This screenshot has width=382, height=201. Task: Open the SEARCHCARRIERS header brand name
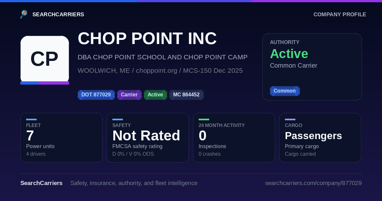coord(58,14)
